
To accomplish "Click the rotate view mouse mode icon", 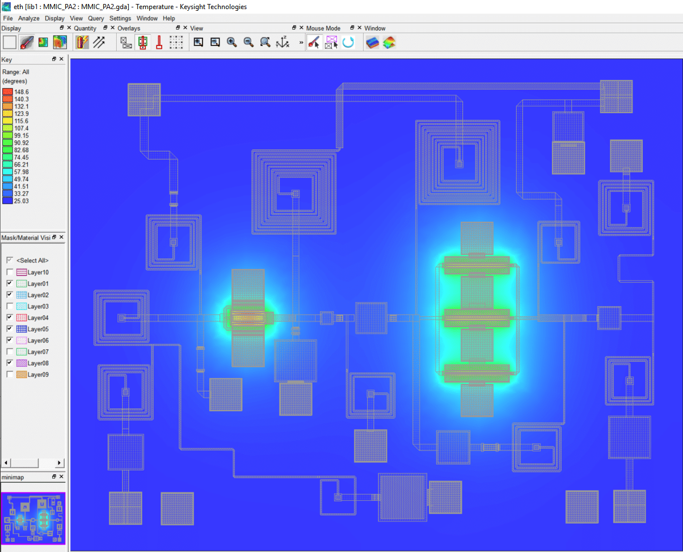I will point(348,42).
